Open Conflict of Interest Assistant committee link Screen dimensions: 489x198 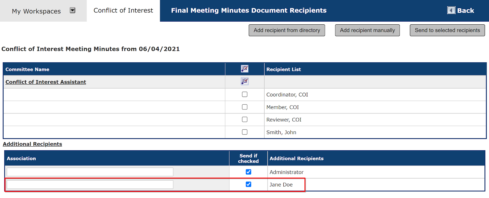tap(46, 82)
